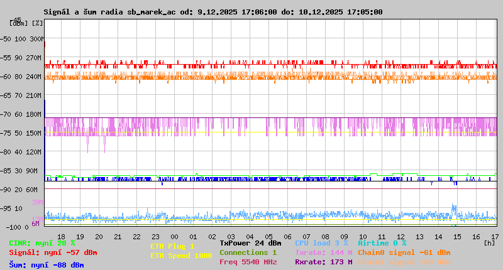Click the yellow ETH Speed 1000 label
The image size is (503, 270).
tap(181, 256)
